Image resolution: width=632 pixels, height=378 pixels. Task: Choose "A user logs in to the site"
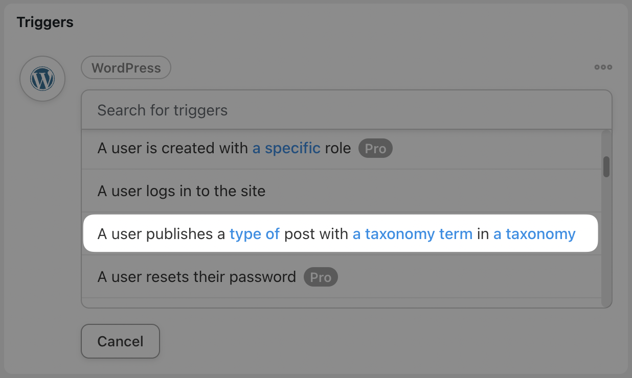coord(341,191)
